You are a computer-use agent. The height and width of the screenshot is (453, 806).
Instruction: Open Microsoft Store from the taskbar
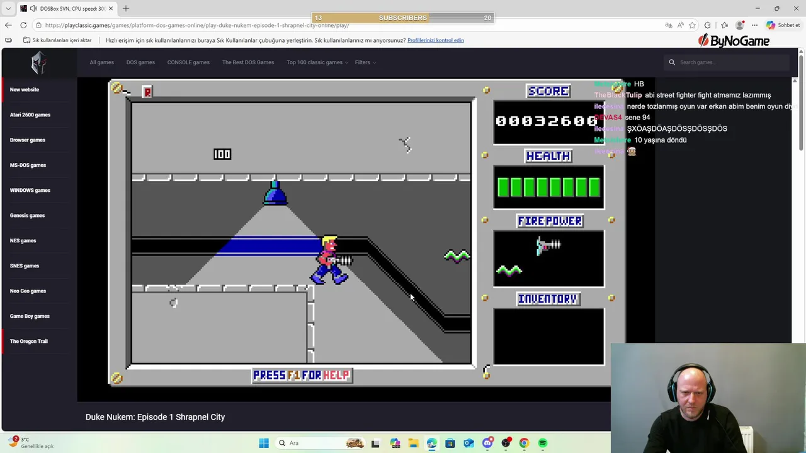(450, 443)
